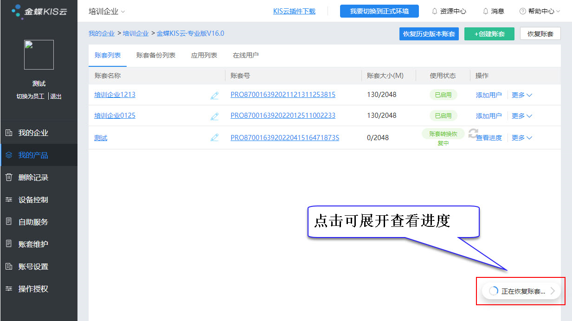Click 退出 to log out
572x321 pixels.
tap(56, 96)
